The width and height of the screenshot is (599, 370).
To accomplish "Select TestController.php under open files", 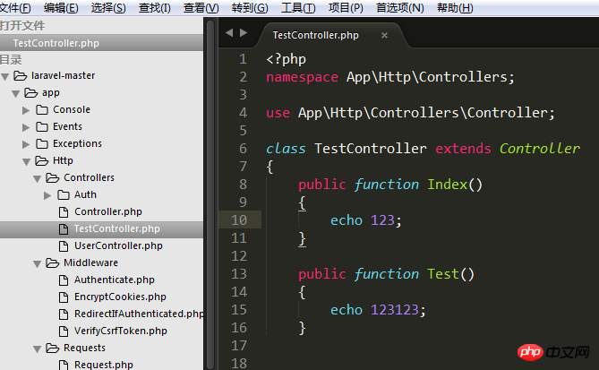I will 101,43.
